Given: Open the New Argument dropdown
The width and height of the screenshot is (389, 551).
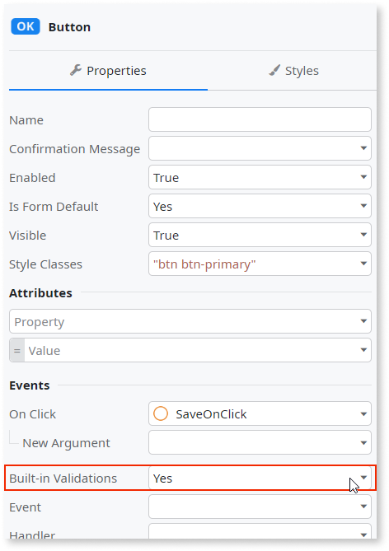Looking at the screenshot, I should point(260,442).
